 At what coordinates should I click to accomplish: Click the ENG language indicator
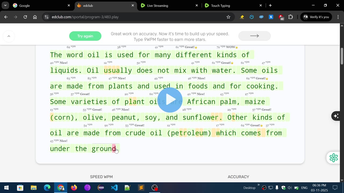click(304, 188)
